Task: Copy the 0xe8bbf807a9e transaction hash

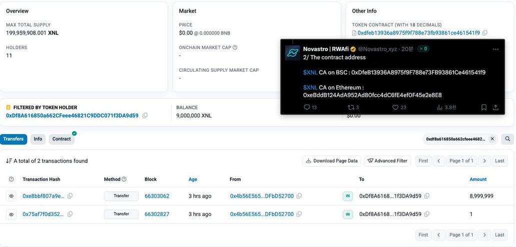Action: (x=70, y=196)
